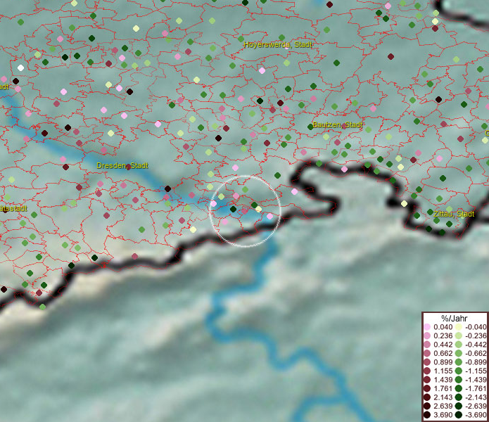Click the Dresden, Stadt city label
This screenshot has width=489, height=422.
tap(122, 166)
